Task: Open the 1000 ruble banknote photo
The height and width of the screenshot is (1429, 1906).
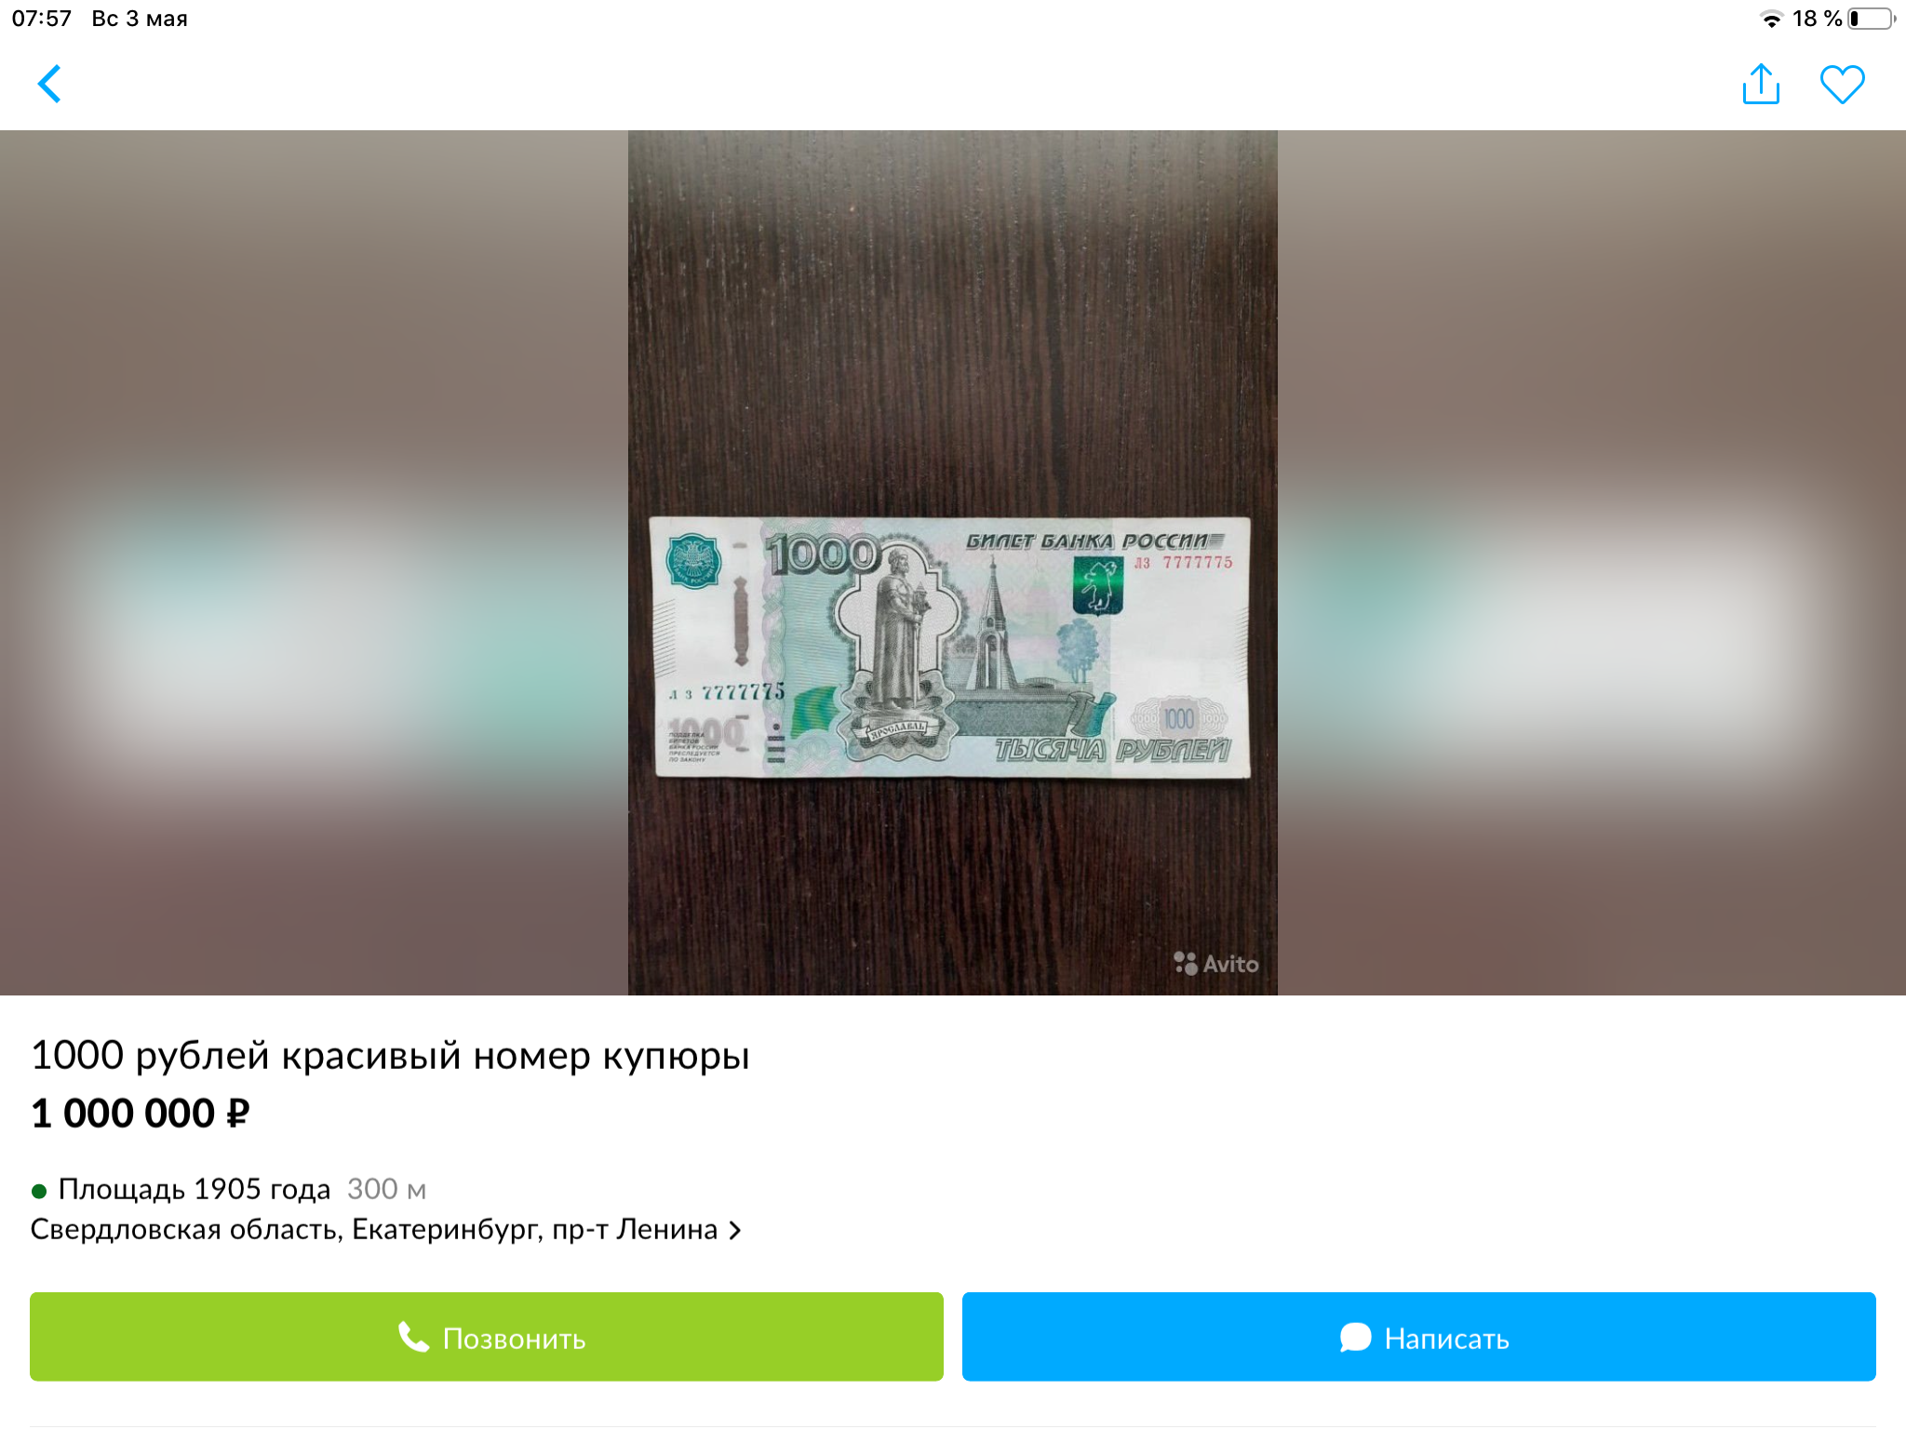Action: (x=950, y=648)
